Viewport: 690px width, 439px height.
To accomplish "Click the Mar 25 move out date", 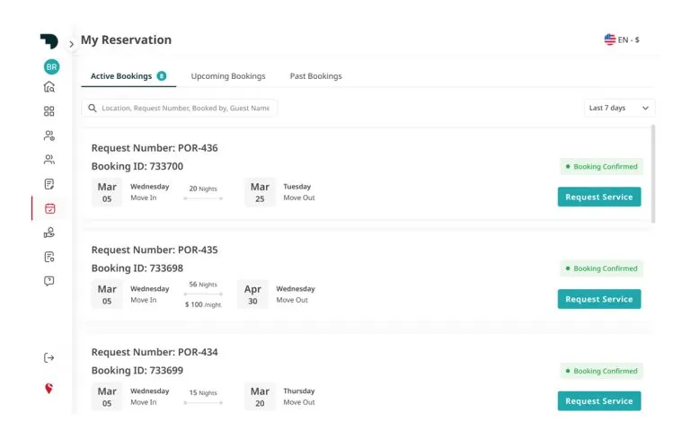I will [x=260, y=192].
